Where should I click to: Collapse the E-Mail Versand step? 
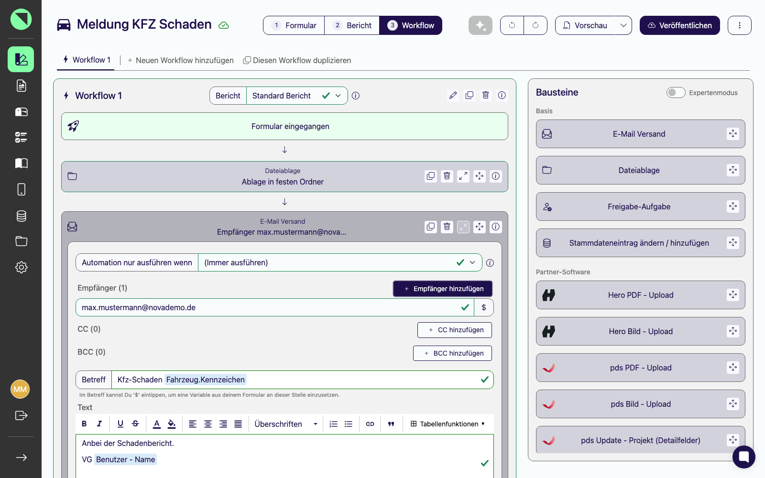coord(463,227)
